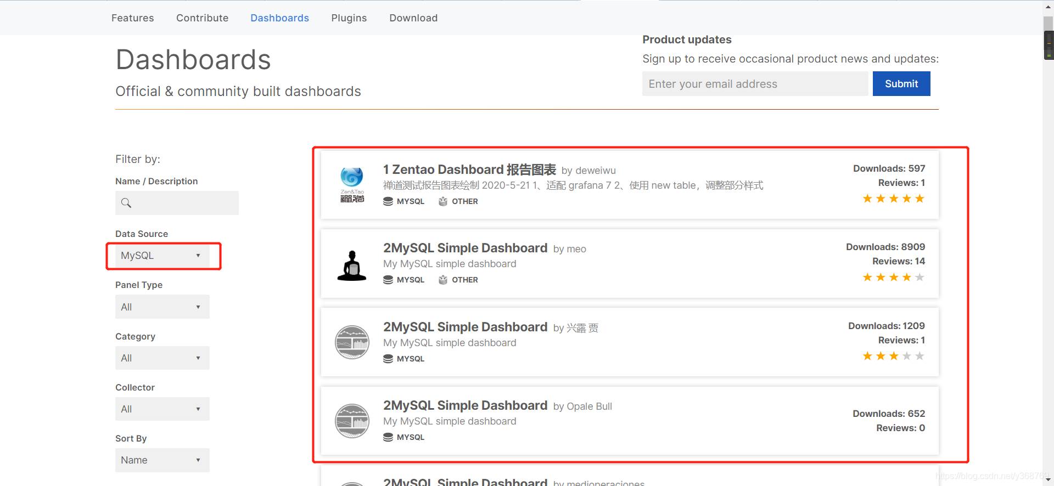The image size is (1054, 486).
Task: Open the Collector filter dropdown
Action: (162, 409)
